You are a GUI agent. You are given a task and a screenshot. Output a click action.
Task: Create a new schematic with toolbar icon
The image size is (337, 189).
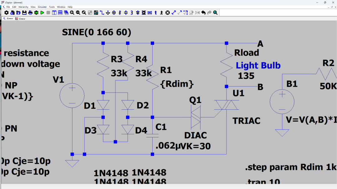[x=12, y=13]
